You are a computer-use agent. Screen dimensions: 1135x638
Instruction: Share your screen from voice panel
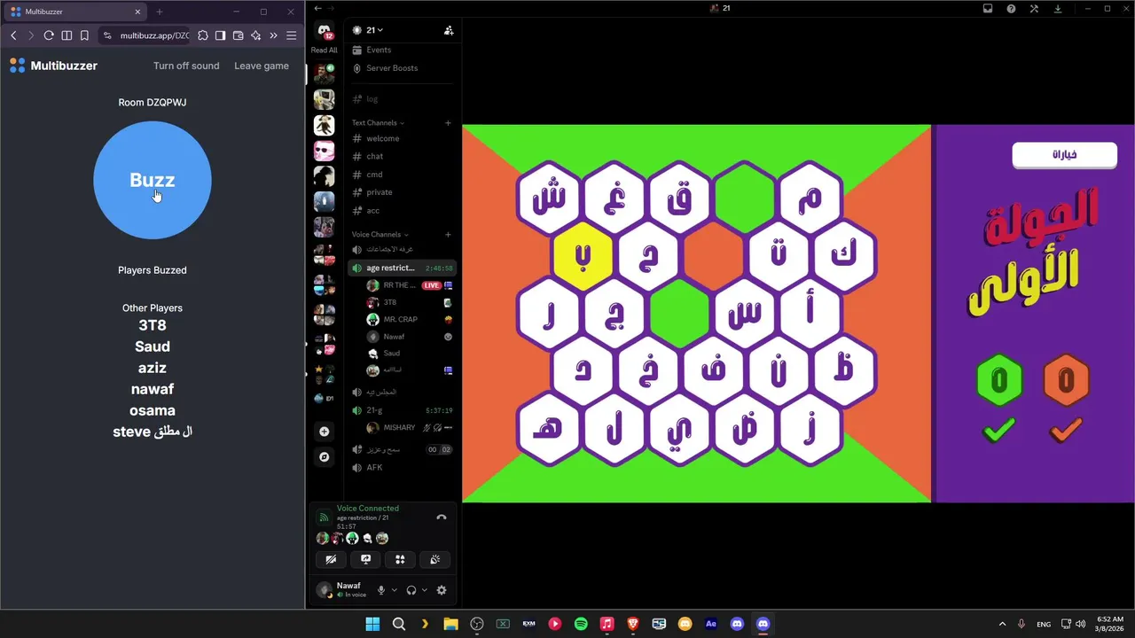[365, 559]
